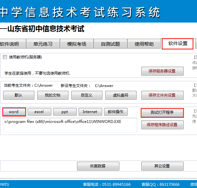Go to the 模拟考场 tab
This screenshot has height=188, width=197.
[77, 44]
